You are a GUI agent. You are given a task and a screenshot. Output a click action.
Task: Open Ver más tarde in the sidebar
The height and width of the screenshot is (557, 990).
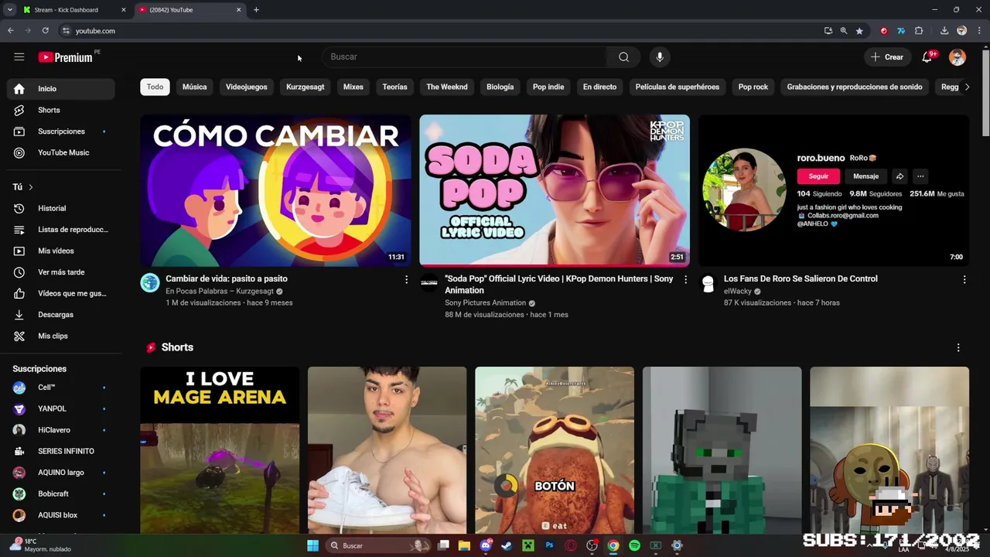click(60, 272)
